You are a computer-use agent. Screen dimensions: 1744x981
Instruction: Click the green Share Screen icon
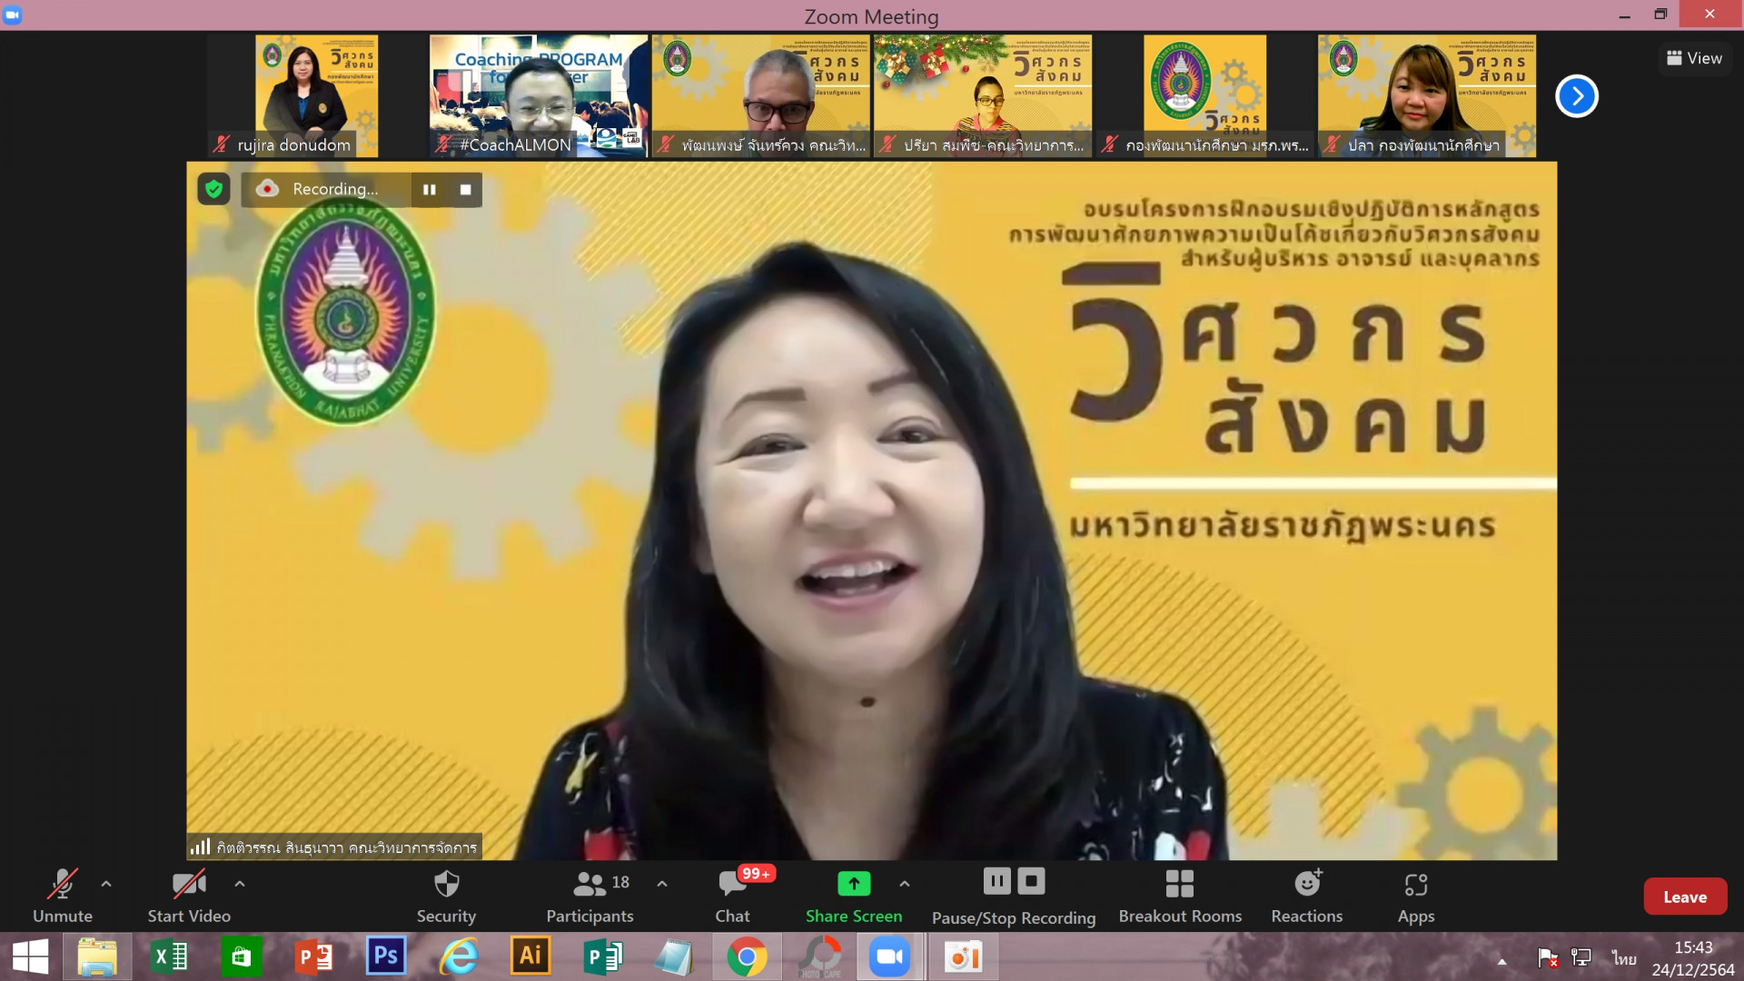point(853,883)
